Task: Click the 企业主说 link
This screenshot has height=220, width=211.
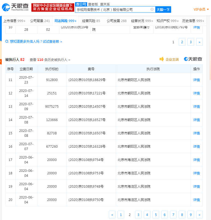Action: coord(172,60)
